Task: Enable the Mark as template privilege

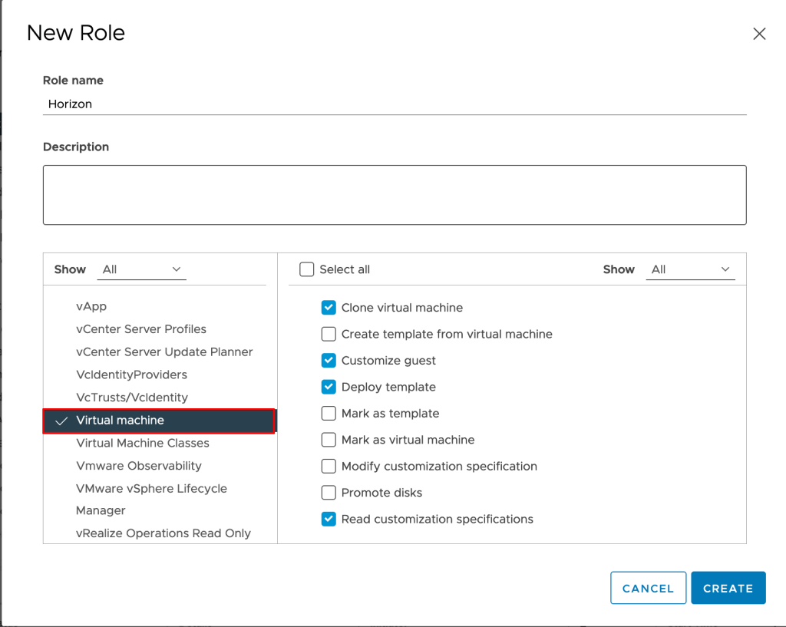Action: pos(329,414)
